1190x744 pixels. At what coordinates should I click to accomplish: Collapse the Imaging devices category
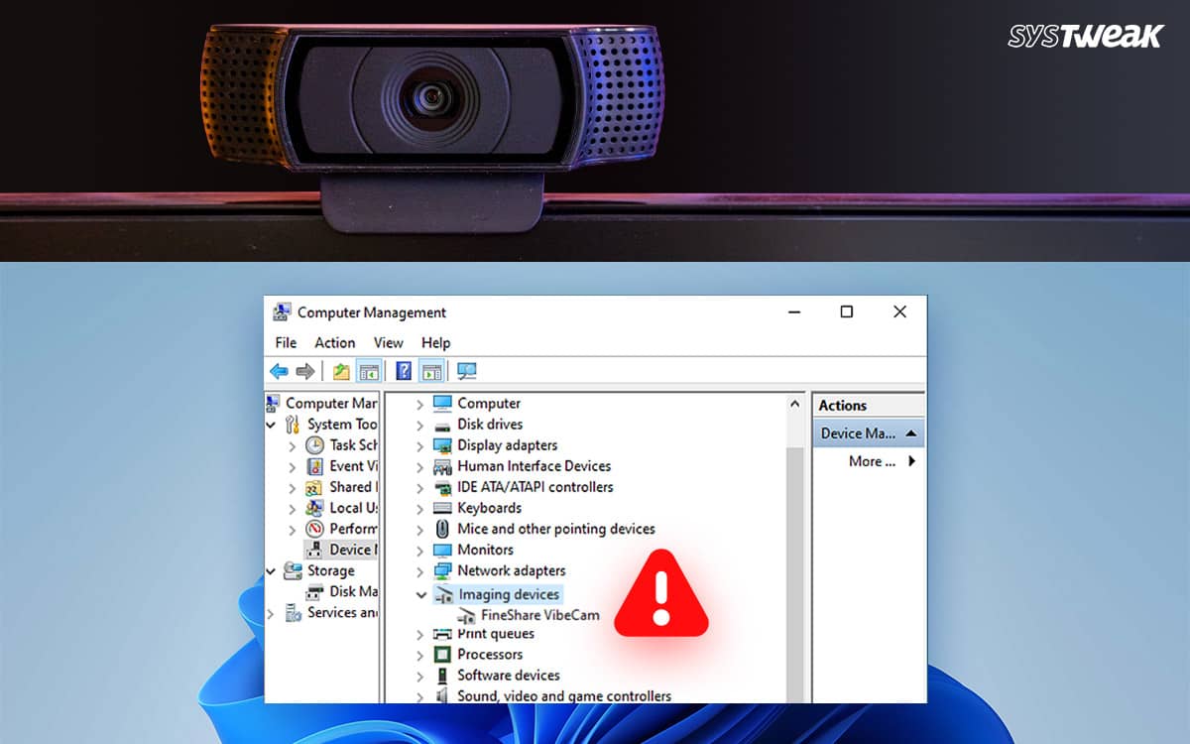coord(422,594)
